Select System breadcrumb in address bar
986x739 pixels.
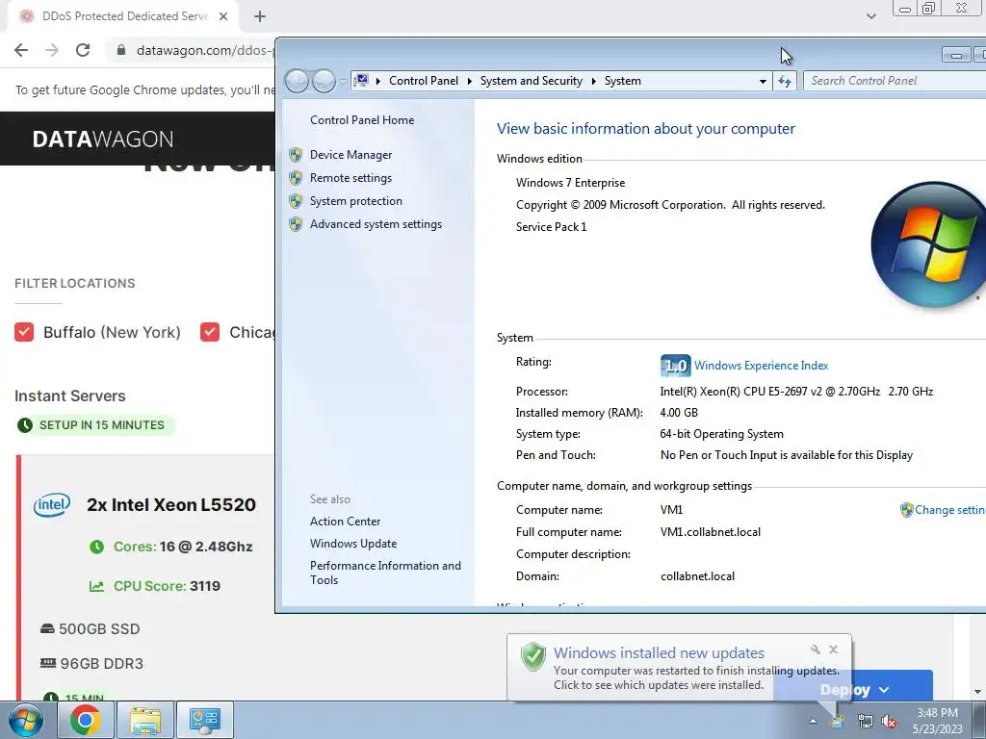click(623, 81)
